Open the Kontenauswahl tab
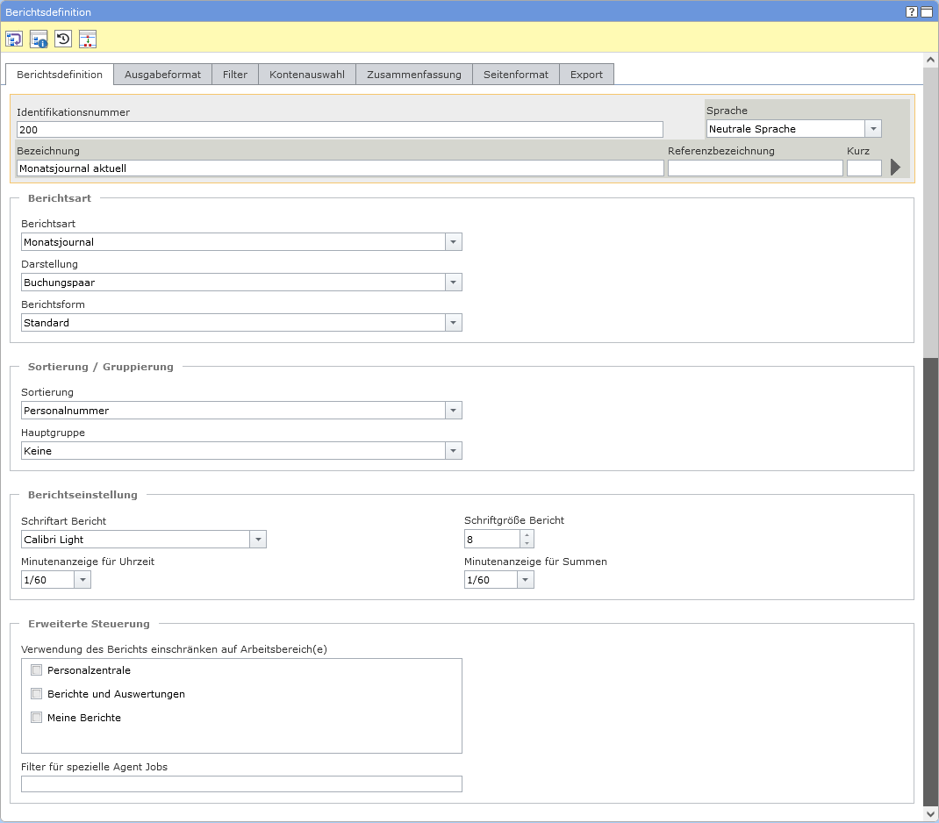 coord(306,75)
